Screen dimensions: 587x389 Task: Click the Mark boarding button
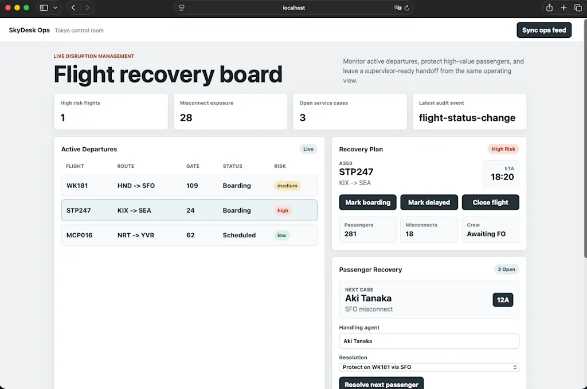point(367,202)
